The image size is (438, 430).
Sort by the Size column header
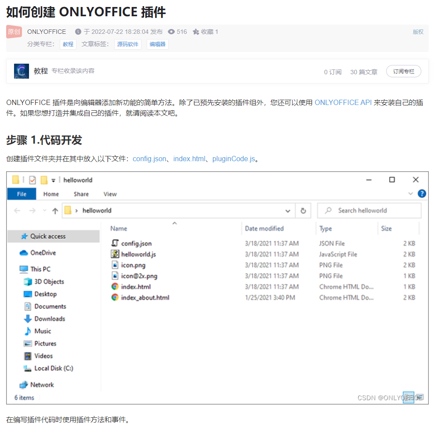[x=386, y=229]
